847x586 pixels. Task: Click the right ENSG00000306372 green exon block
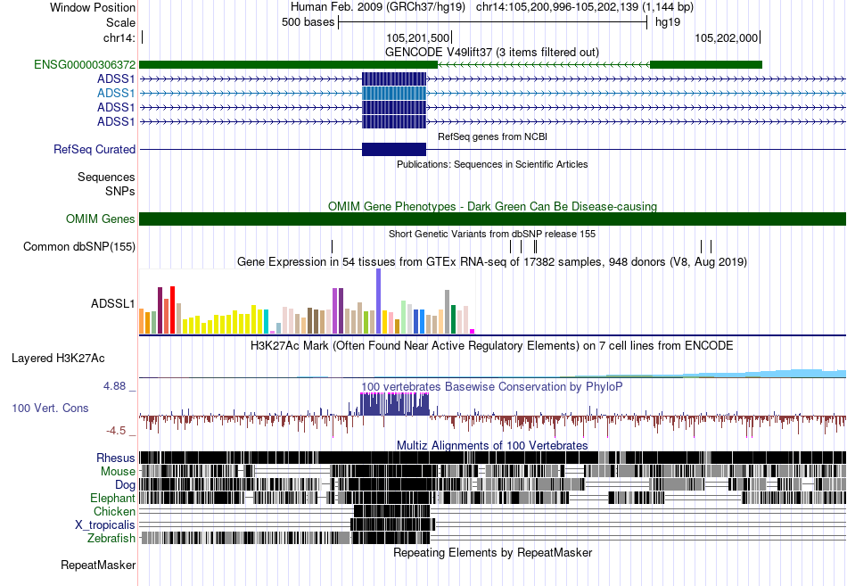(x=706, y=65)
